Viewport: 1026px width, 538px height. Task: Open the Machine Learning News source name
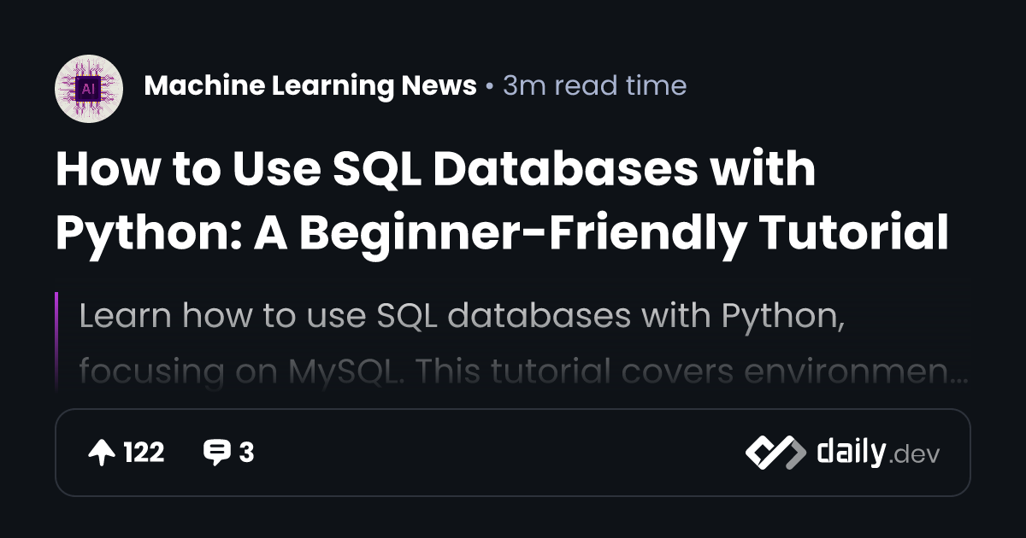pyautogui.click(x=310, y=86)
